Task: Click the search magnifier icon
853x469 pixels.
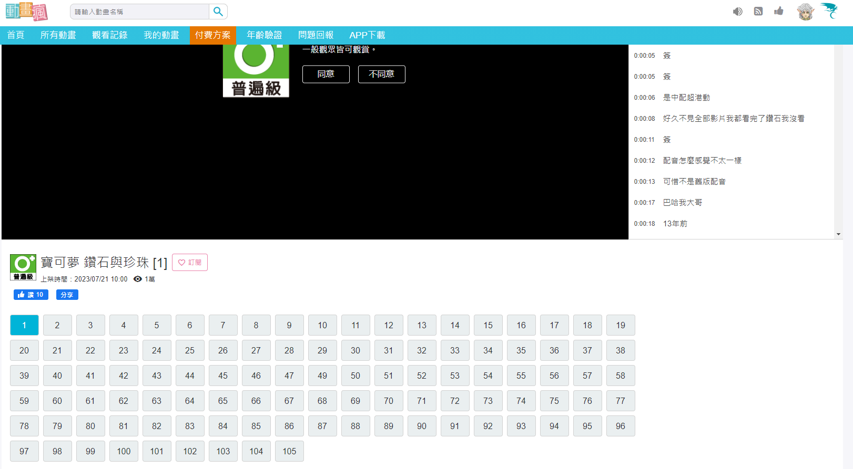Action: pos(218,12)
